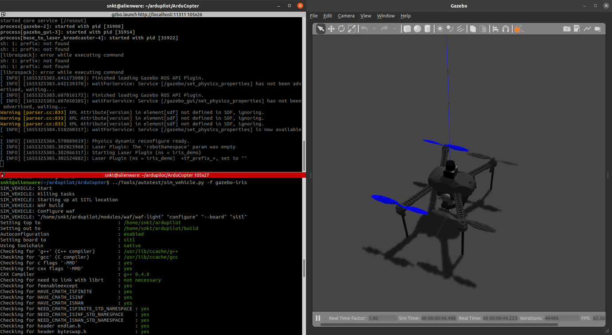Choose the scale mode tool
The width and height of the screenshot is (612, 335).
[x=352, y=29]
